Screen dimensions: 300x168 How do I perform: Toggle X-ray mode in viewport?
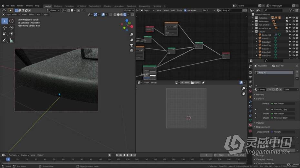(111, 14)
